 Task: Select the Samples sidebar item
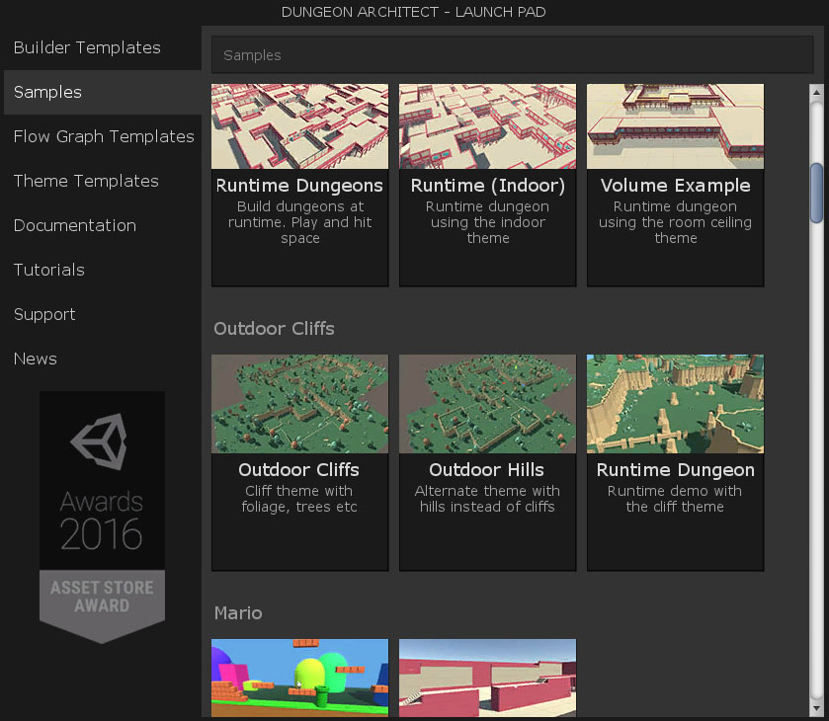[x=102, y=92]
